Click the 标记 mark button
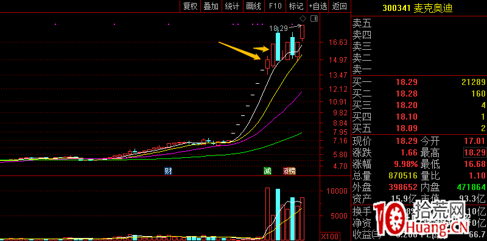This screenshot has width=487, height=241. pyautogui.click(x=296, y=6)
